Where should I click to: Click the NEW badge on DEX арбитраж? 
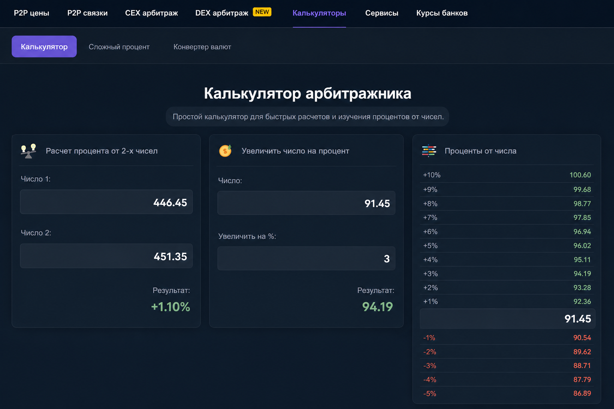pyautogui.click(x=262, y=12)
